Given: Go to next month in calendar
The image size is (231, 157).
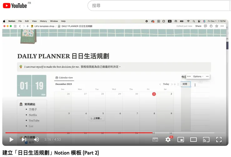Looking at the screenshot, I should click(172, 84).
